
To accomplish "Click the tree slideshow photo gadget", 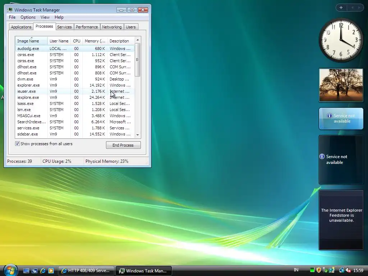I will (x=341, y=85).
